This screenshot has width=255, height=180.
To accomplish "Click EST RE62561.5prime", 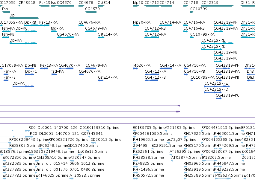I will pos(135,154).
